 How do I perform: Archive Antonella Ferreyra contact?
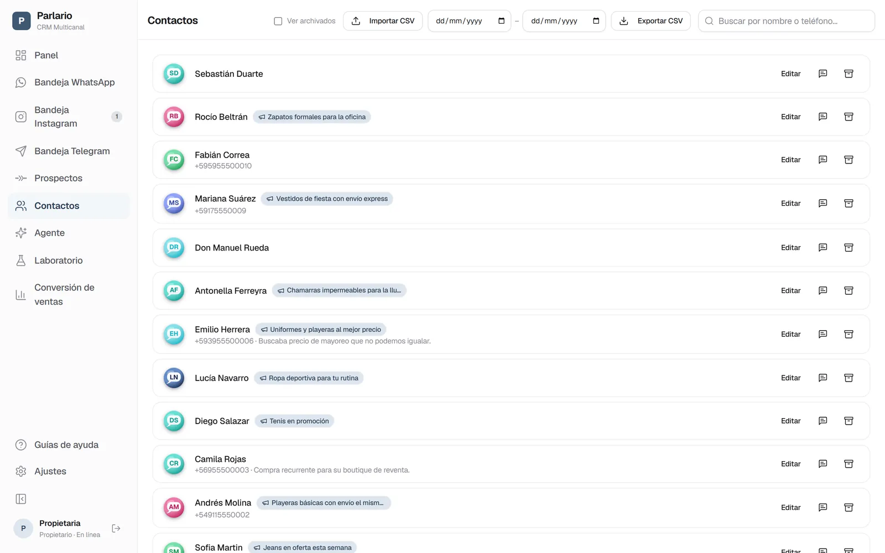coord(848,290)
